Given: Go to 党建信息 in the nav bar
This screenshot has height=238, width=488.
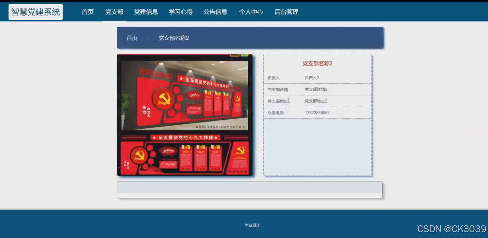Looking at the screenshot, I should [x=146, y=12].
